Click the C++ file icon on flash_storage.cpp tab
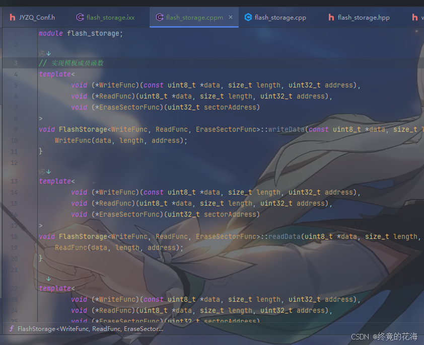 pyautogui.click(x=248, y=17)
